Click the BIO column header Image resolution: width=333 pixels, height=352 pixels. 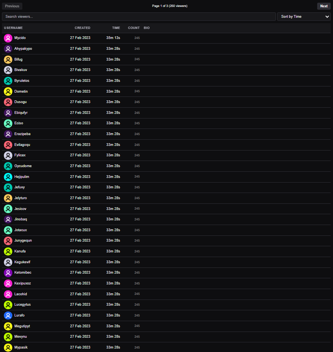click(147, 28)
